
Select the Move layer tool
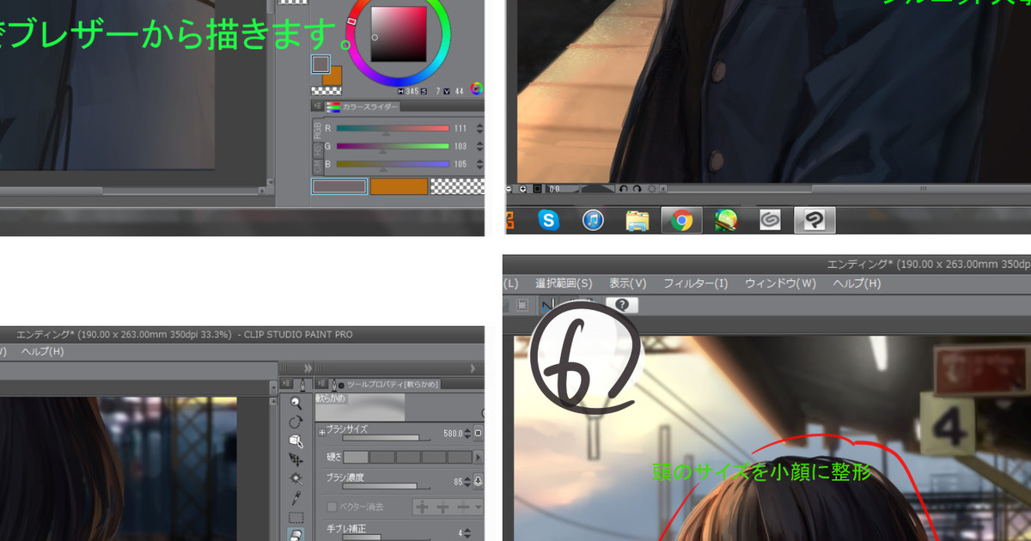tap(296, 459)
